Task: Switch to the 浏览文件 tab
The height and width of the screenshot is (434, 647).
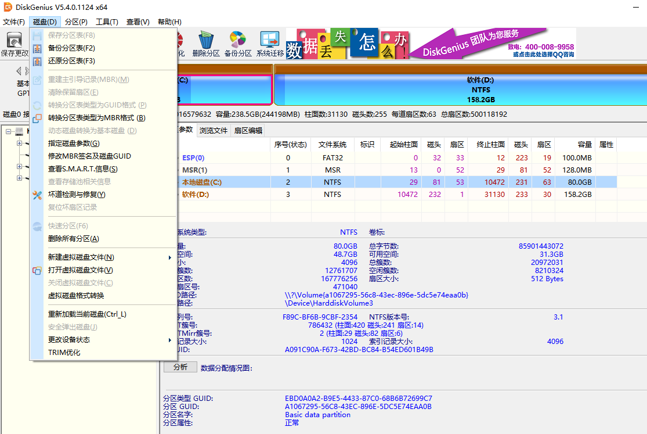Action: click(x=214, y=130)
